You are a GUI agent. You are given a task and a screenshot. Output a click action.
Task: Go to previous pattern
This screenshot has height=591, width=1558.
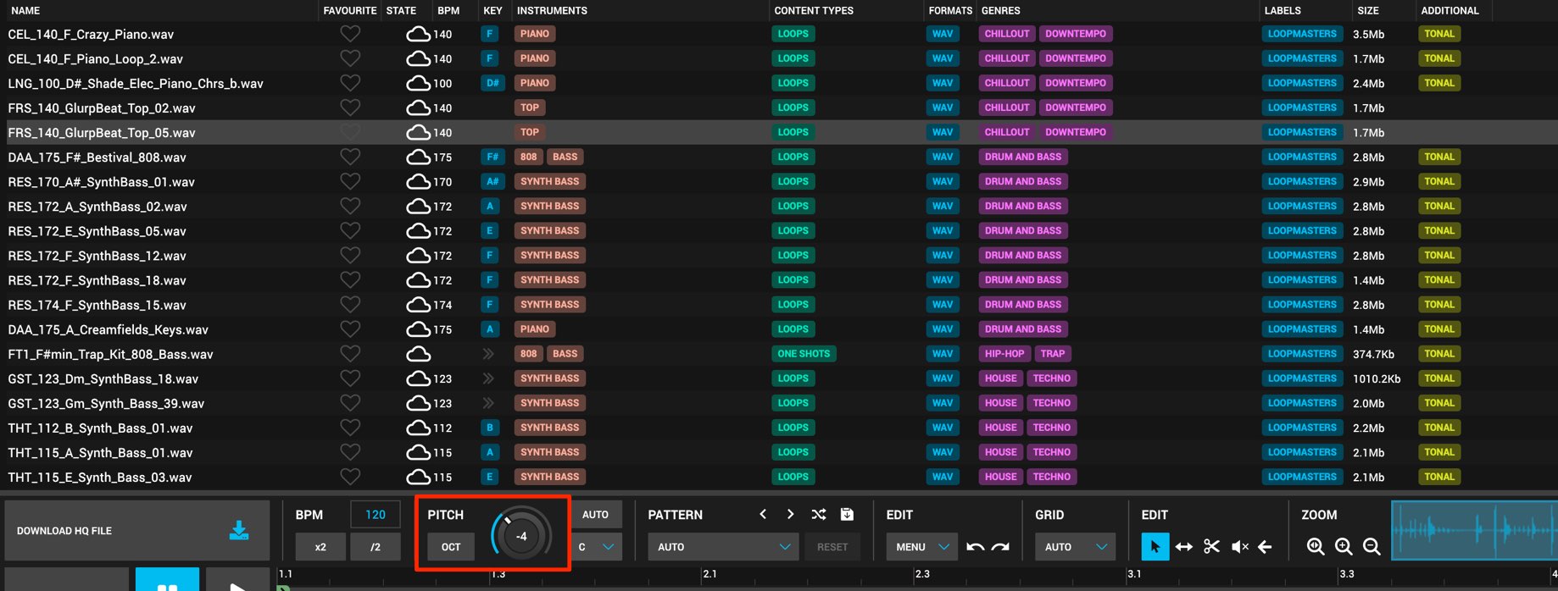click(x=763, y=514)
